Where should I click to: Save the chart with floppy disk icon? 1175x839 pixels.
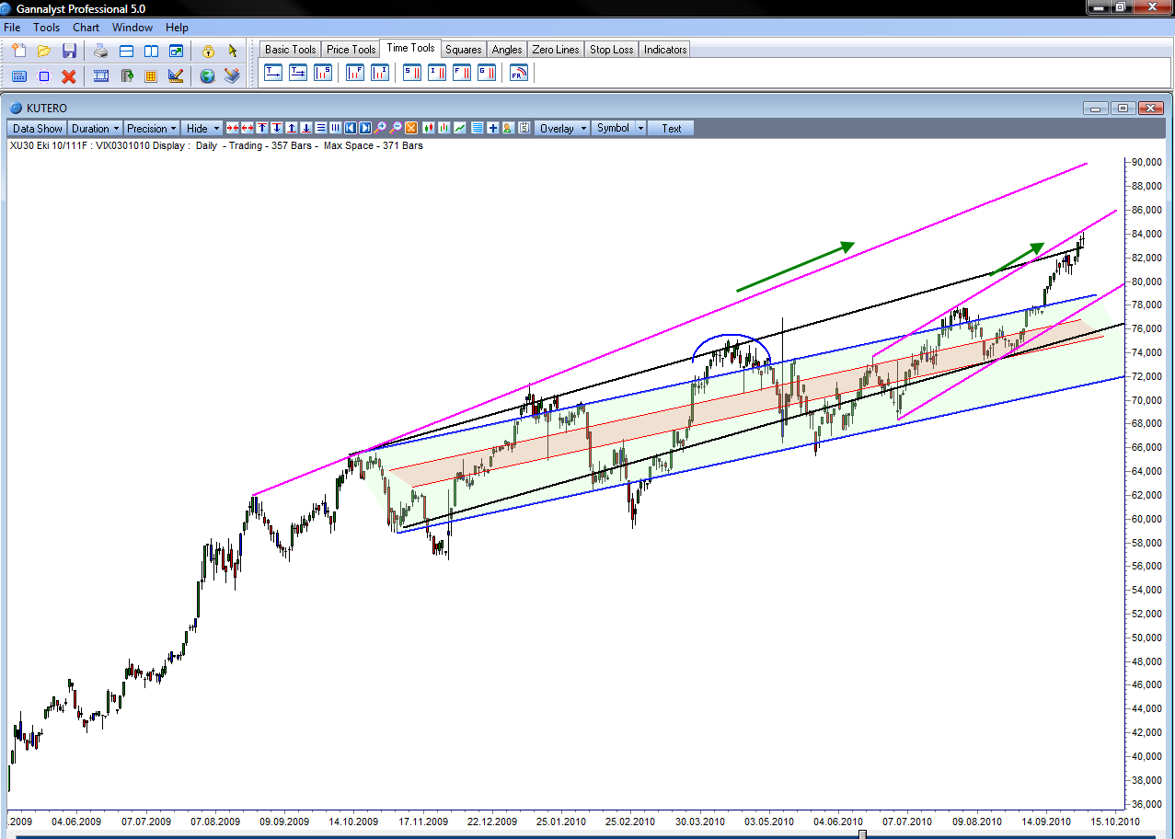pyautogui.click(x=69, y=51)
